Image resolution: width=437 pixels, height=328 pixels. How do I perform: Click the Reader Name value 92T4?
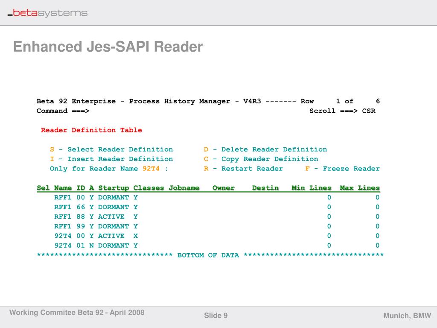click(151, 168)
